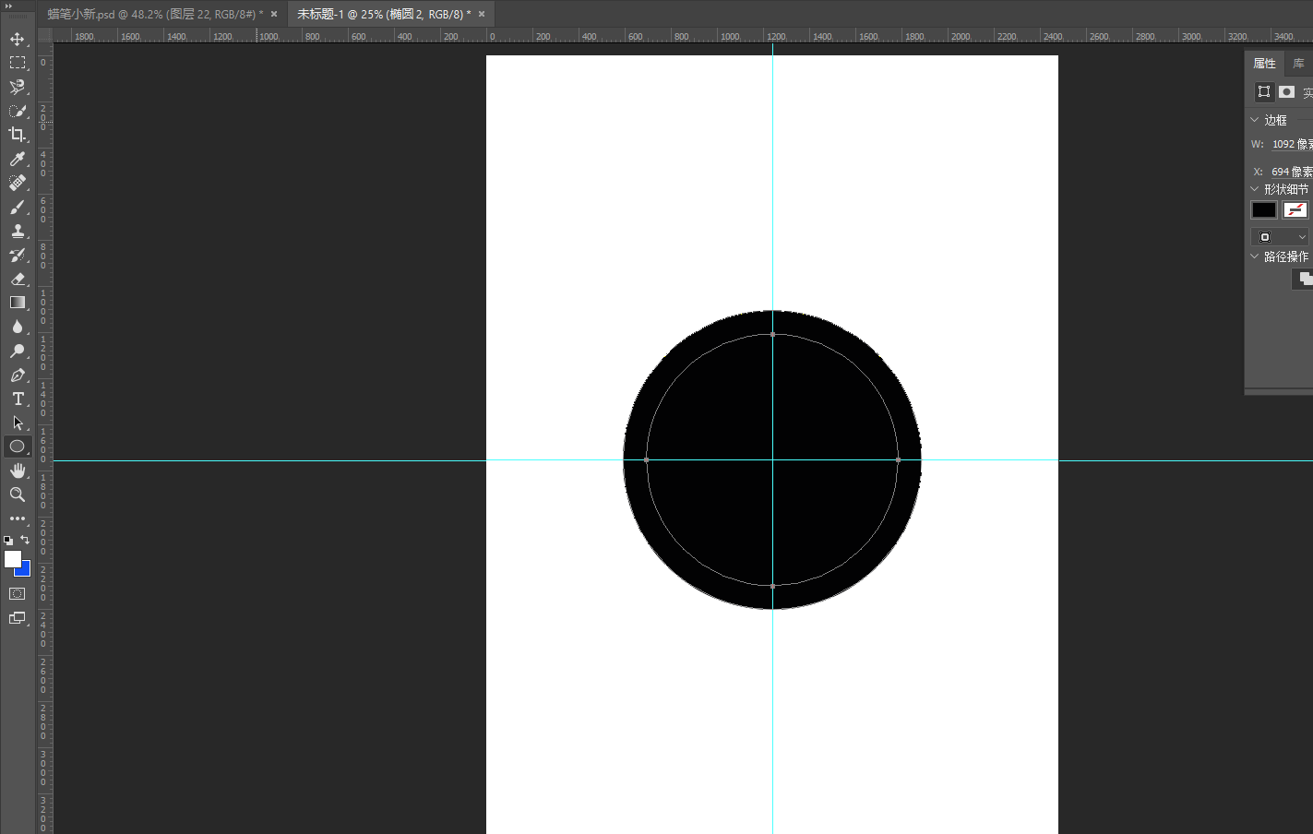The height and width of the screenshot is (834, 1313).
Task: Select the Healing Brush tool
Action: pyautogui.click(x=17, y=183)
